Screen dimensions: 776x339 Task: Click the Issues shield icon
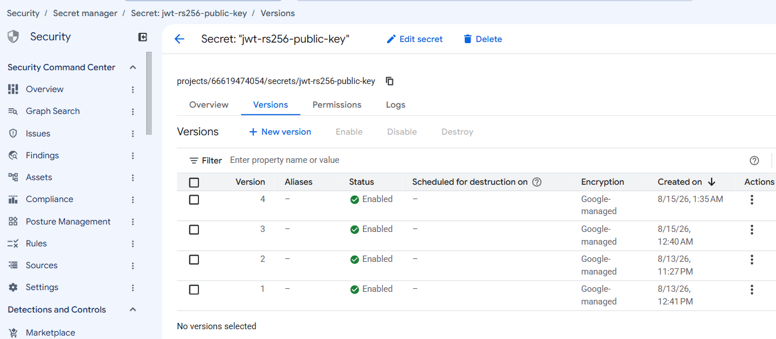tap(13, 134)
